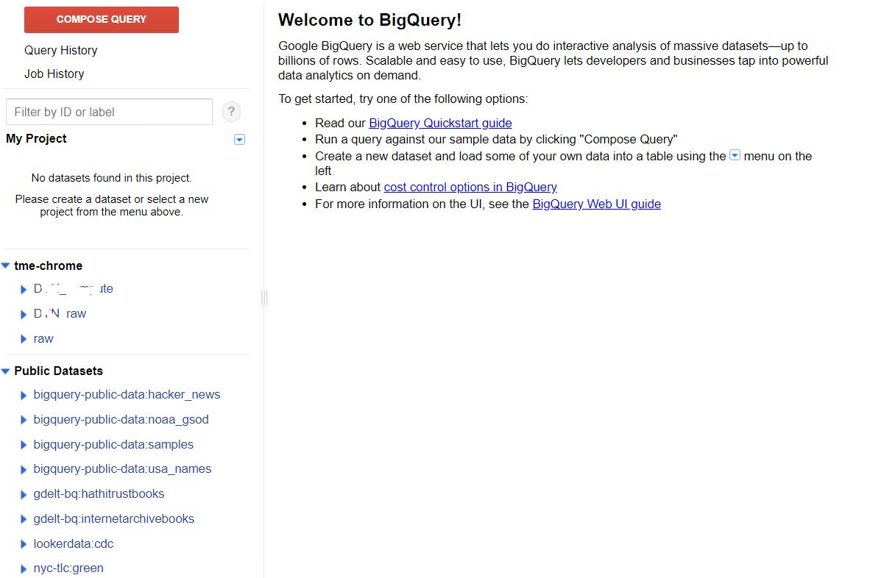Open Query History
The height and width of the screenshot is (578, 881).
(60, 51)
